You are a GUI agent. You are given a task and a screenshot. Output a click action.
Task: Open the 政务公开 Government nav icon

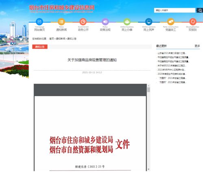[x=83, y=22]
